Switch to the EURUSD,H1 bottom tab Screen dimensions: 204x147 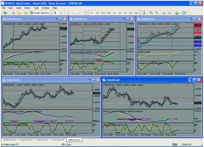point(42,140)
